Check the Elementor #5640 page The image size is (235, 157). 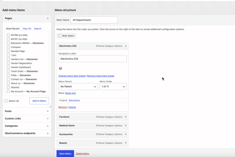pos(8,43)
